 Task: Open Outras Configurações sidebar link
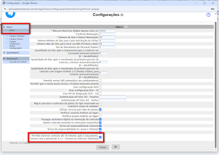click(15, 47)
